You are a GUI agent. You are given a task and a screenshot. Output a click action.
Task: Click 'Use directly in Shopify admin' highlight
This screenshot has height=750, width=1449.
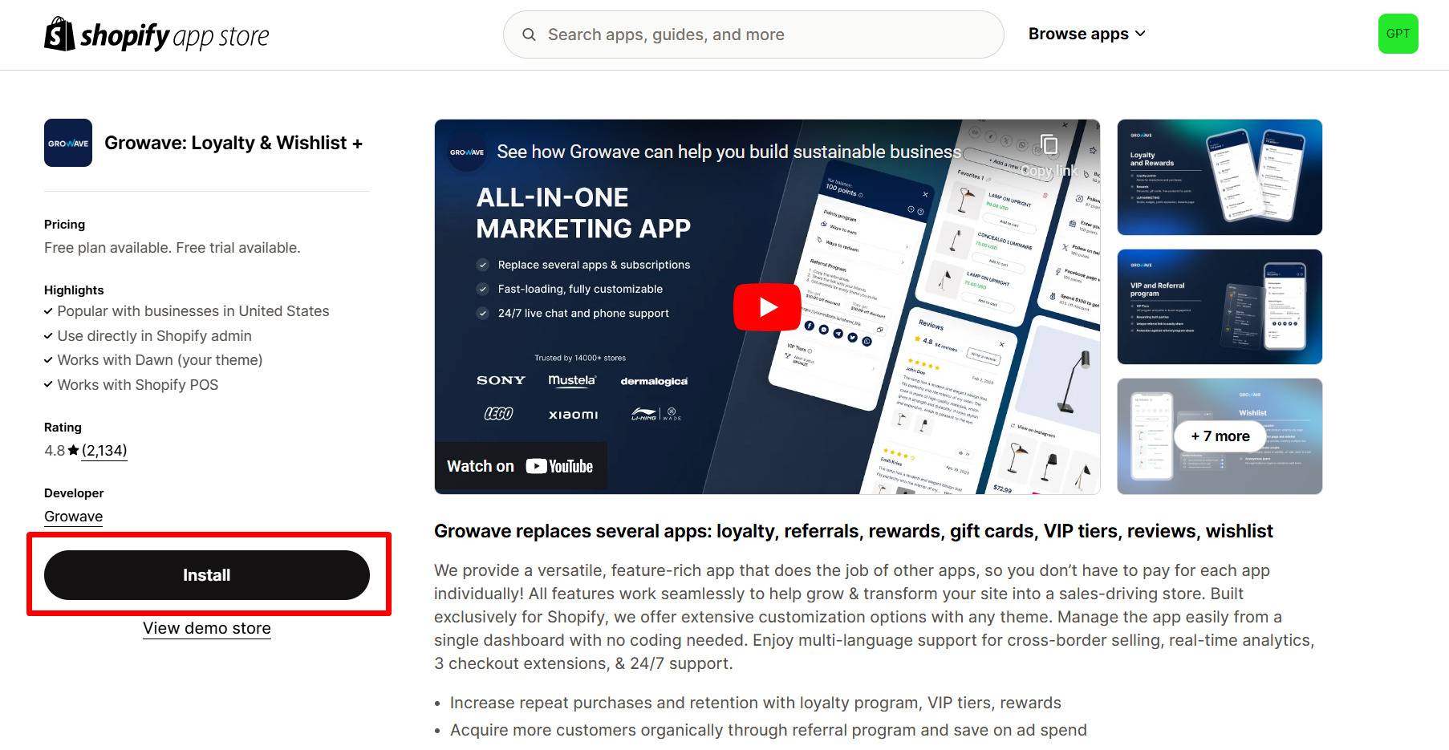tap(155, 336)
